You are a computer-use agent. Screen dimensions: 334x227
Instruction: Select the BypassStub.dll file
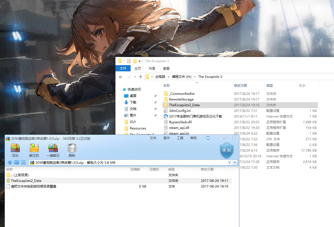coord(240,122)
